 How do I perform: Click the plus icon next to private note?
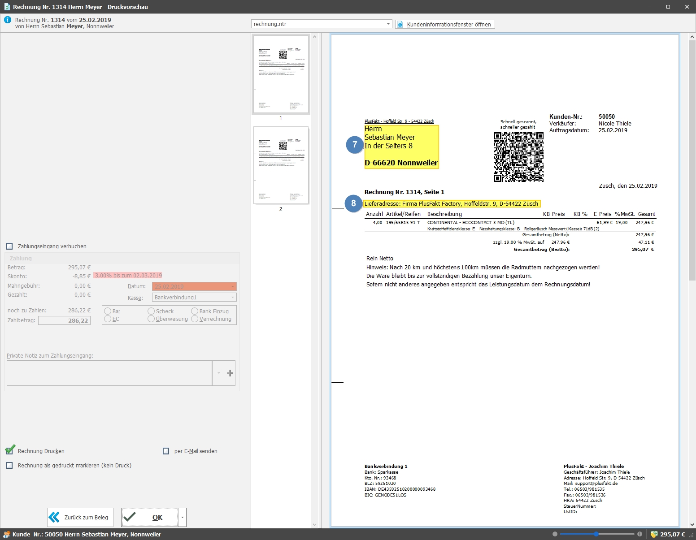click(230, 373)
